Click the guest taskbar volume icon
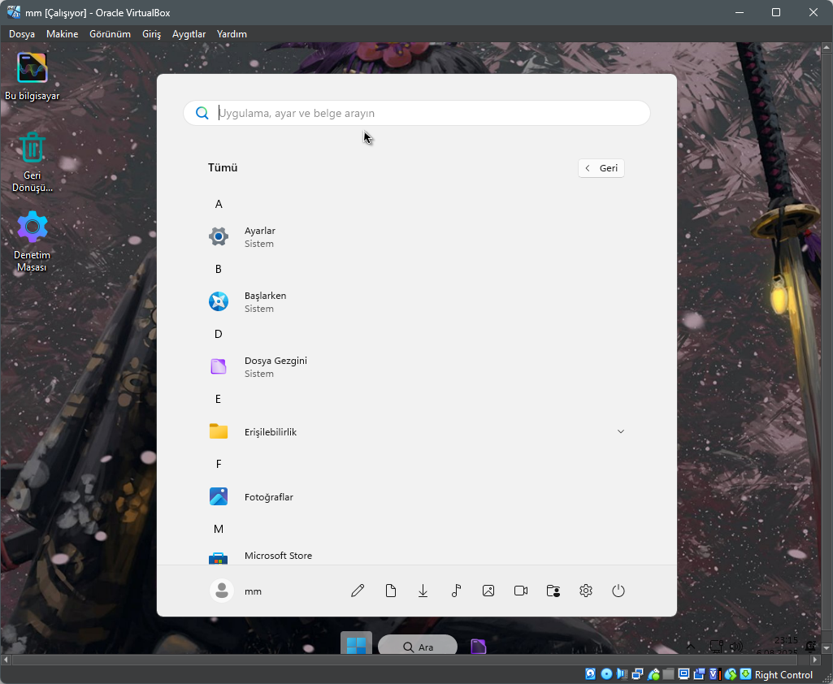This screenshot has height=684, width=833. [735, 647]
